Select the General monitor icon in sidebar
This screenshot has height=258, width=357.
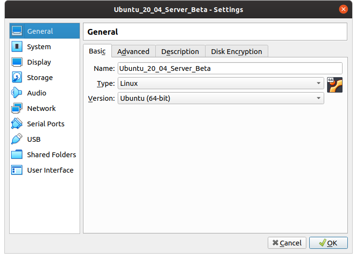[x=17, y=31]
